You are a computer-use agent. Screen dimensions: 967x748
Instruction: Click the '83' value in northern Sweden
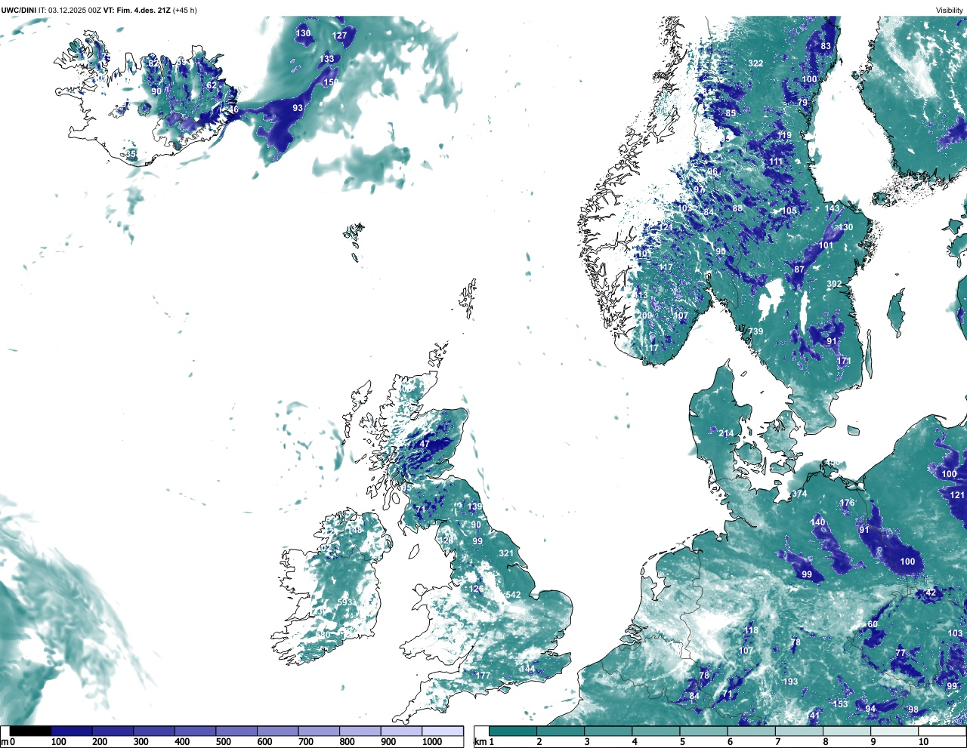[x=826, y=46]
